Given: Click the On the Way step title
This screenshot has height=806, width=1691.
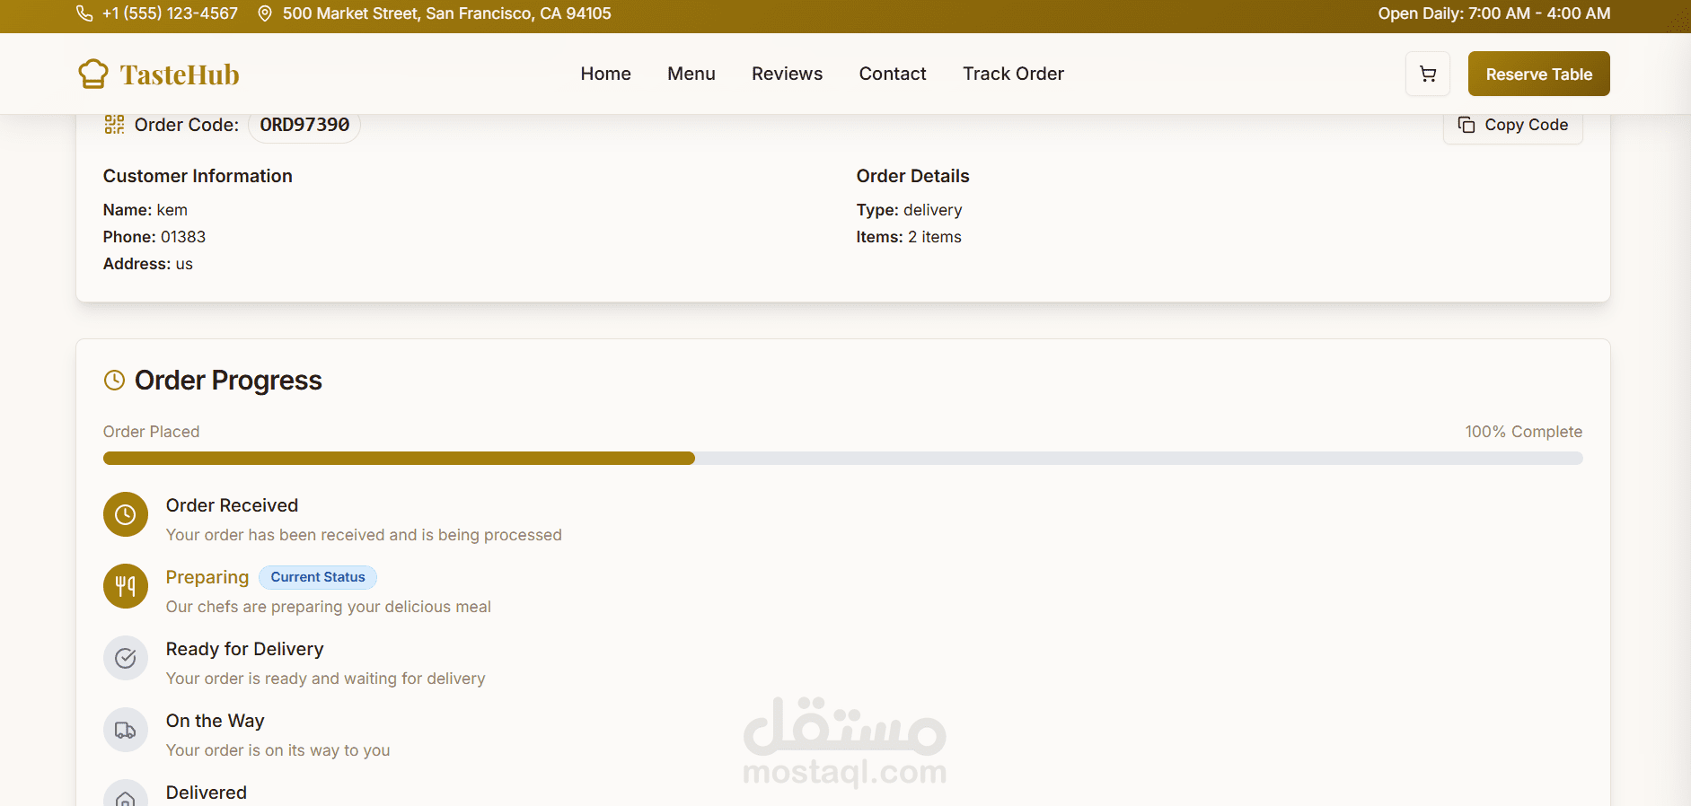Looking at the screenshot, I should click(x=216, y=721).
